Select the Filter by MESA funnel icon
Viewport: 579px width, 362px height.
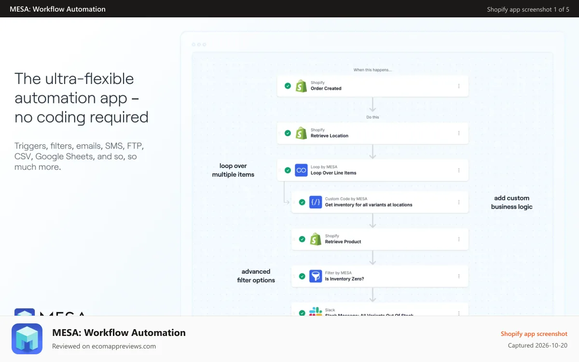(316, 276)
